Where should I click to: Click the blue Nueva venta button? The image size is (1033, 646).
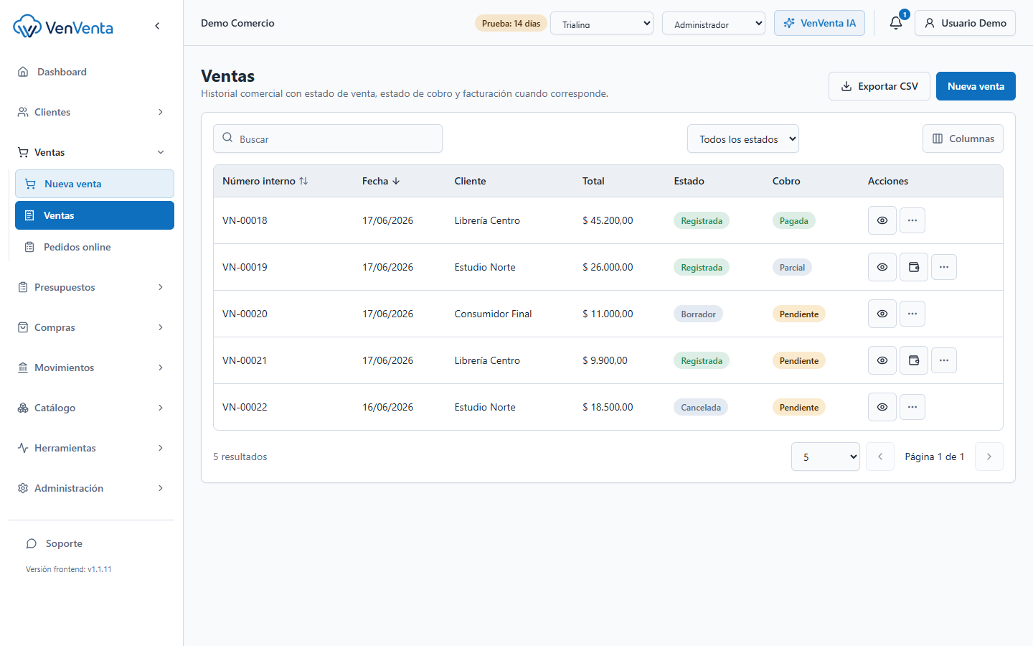pyautogui.click(x=976, y=86)
